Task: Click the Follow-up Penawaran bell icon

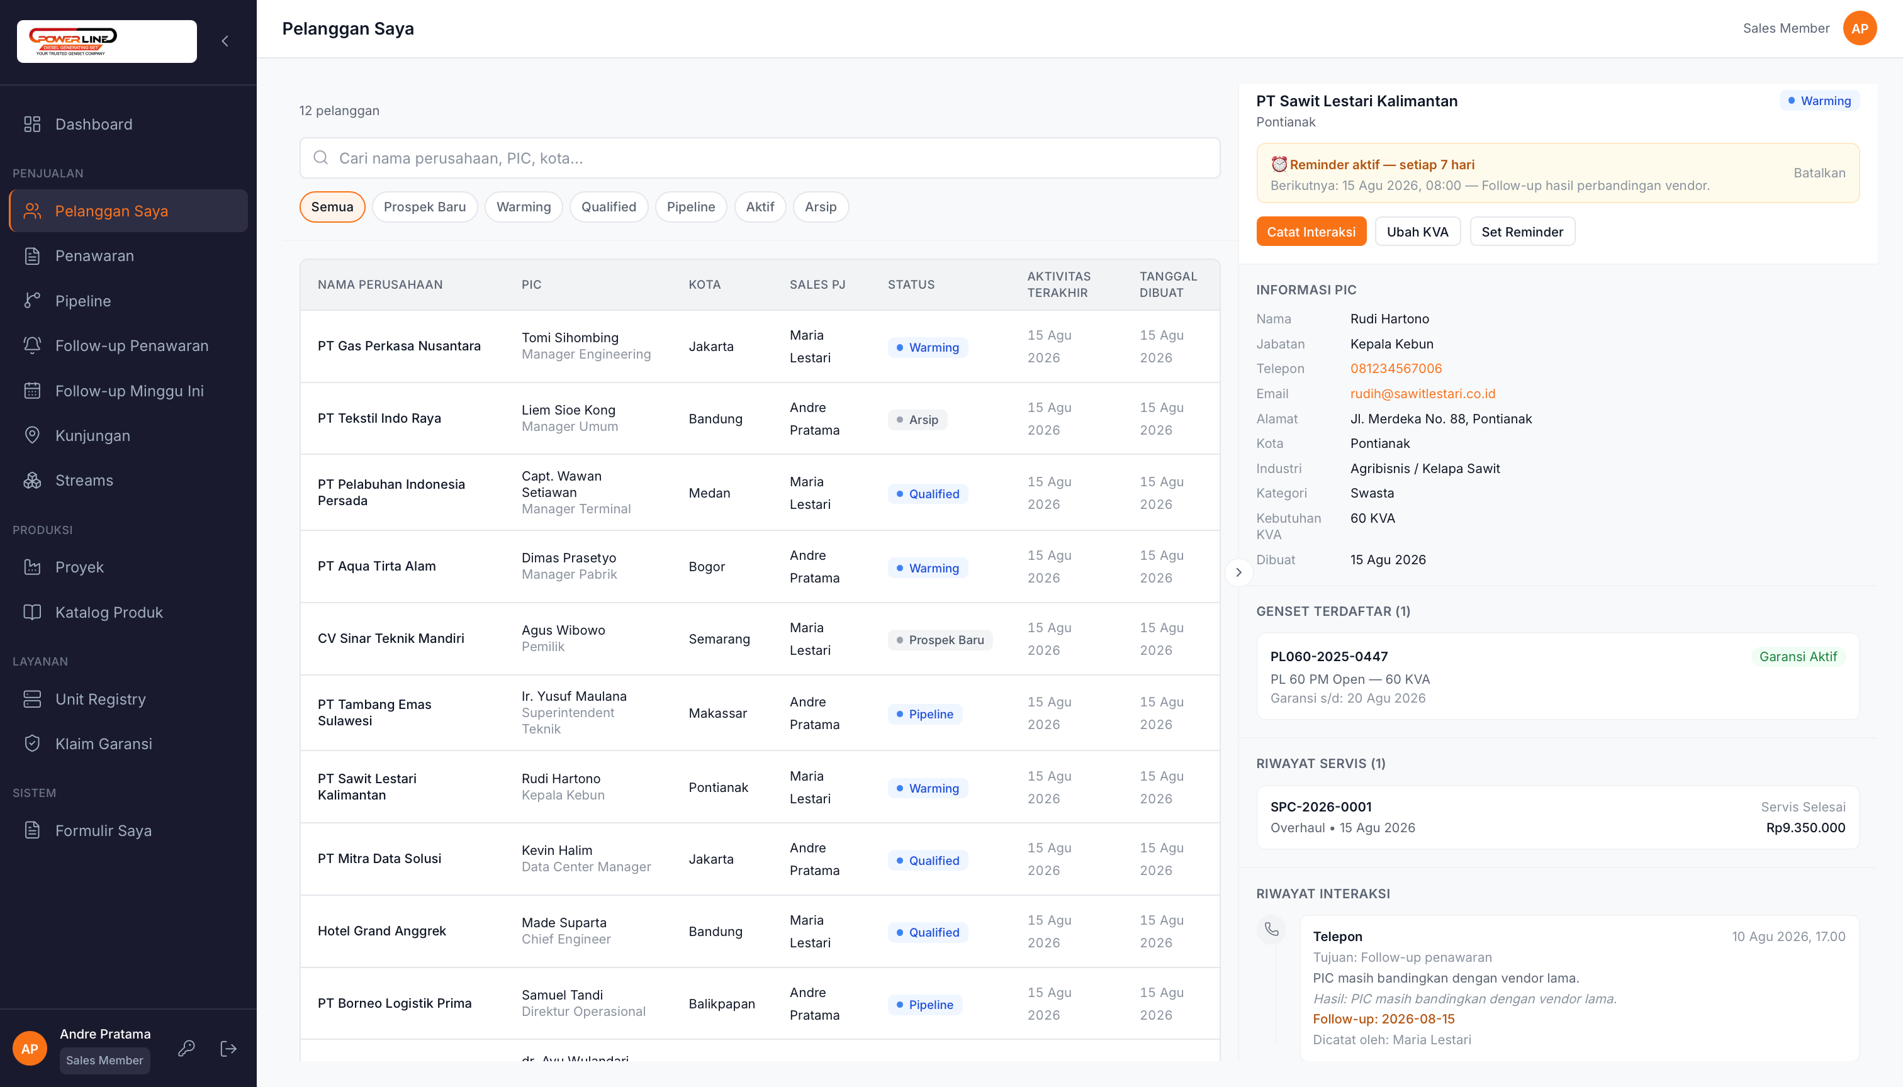Action: (x=32, y=345)
